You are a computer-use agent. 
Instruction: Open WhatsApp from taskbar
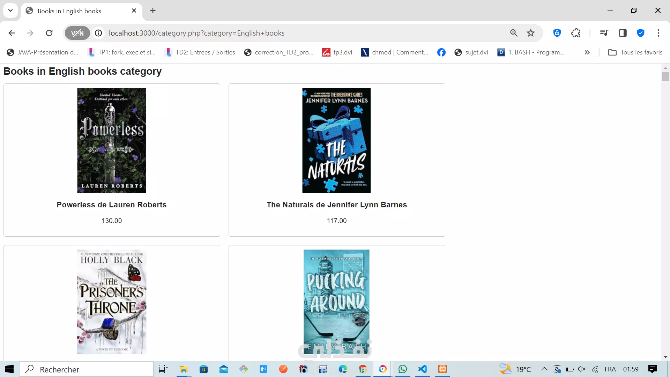(x=403, y=369)
